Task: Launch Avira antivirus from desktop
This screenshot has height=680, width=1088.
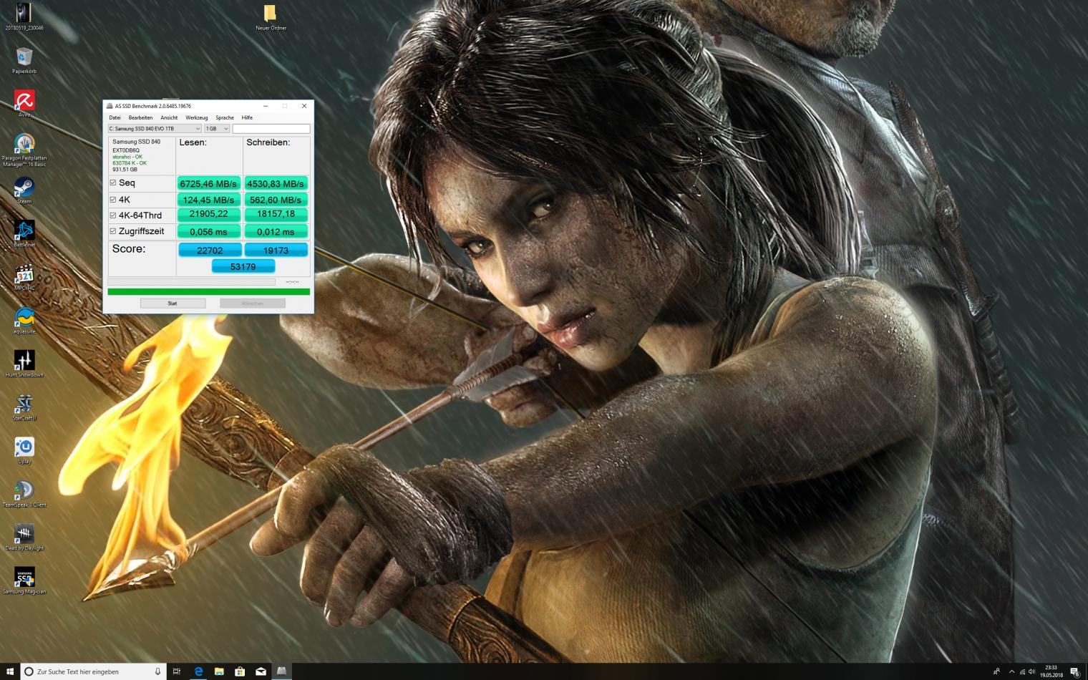Action: 24,104
